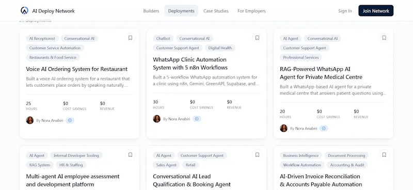This screenshot has width=413, height=190.
Task: Open Multi-agent AI employee assessment title
Action: (73, 180)
